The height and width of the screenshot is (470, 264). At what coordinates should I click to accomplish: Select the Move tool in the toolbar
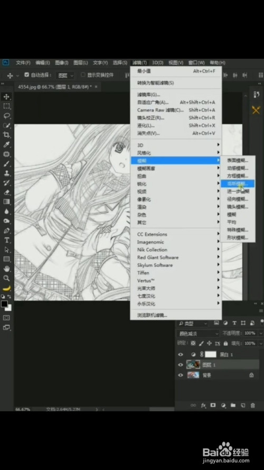coord(6,97)
